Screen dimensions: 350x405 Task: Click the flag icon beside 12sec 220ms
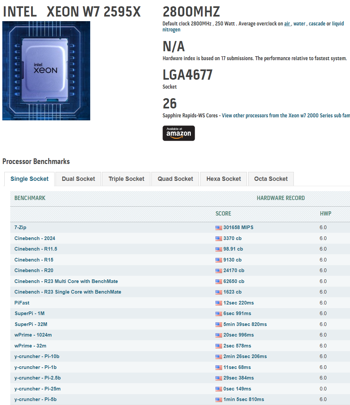(219, 303)
